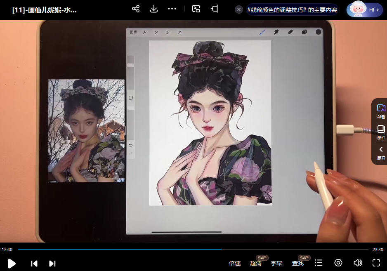The height and width of the screenshot is (271, 387).
Task: Open the Hi AI assistant button
Action: pos(365,9)
